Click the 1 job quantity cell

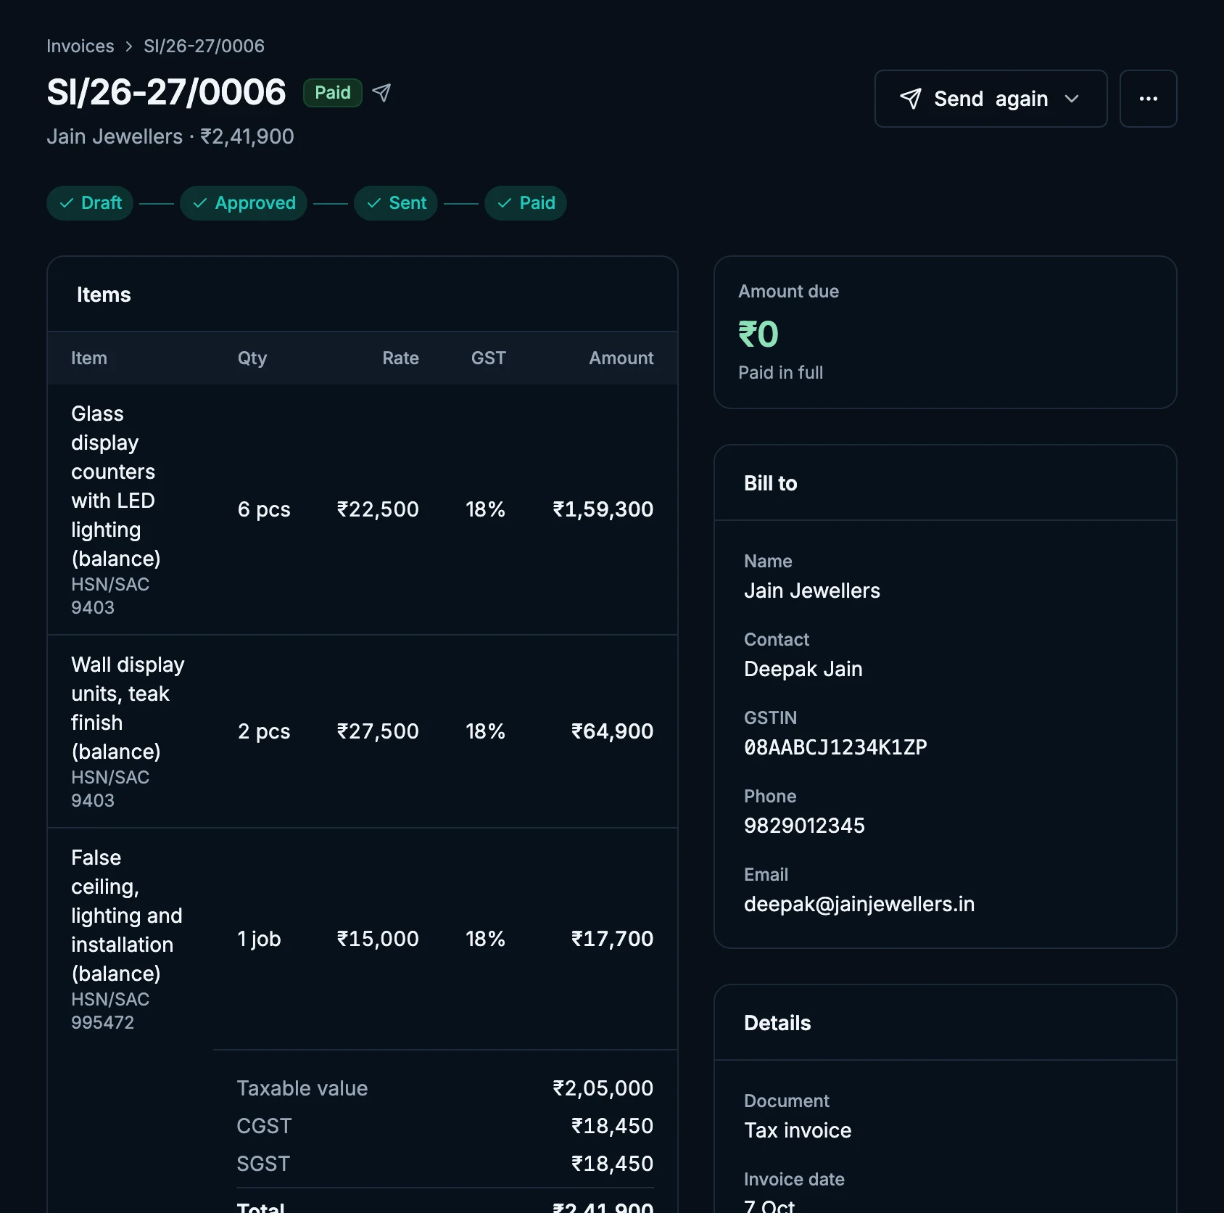[x=260, y=939]
